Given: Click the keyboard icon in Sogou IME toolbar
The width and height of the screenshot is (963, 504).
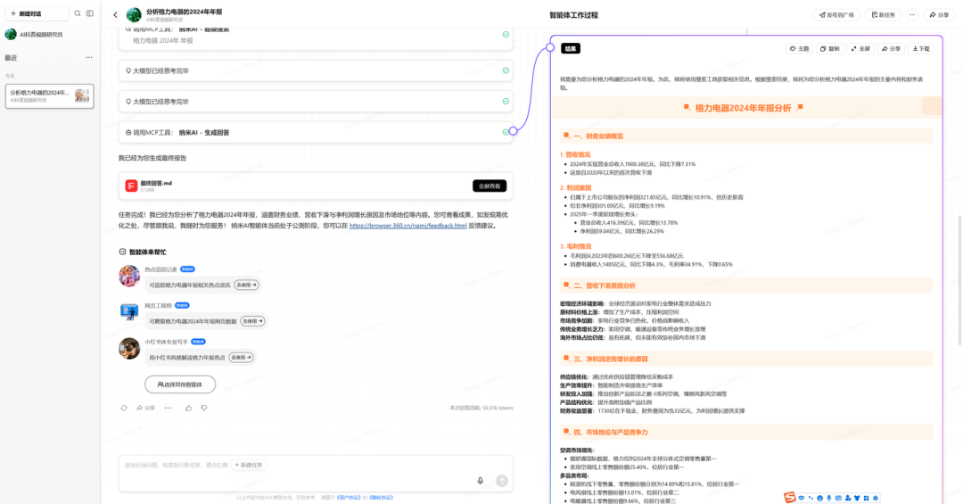Looking at the screenshot, I should (838, 498).
